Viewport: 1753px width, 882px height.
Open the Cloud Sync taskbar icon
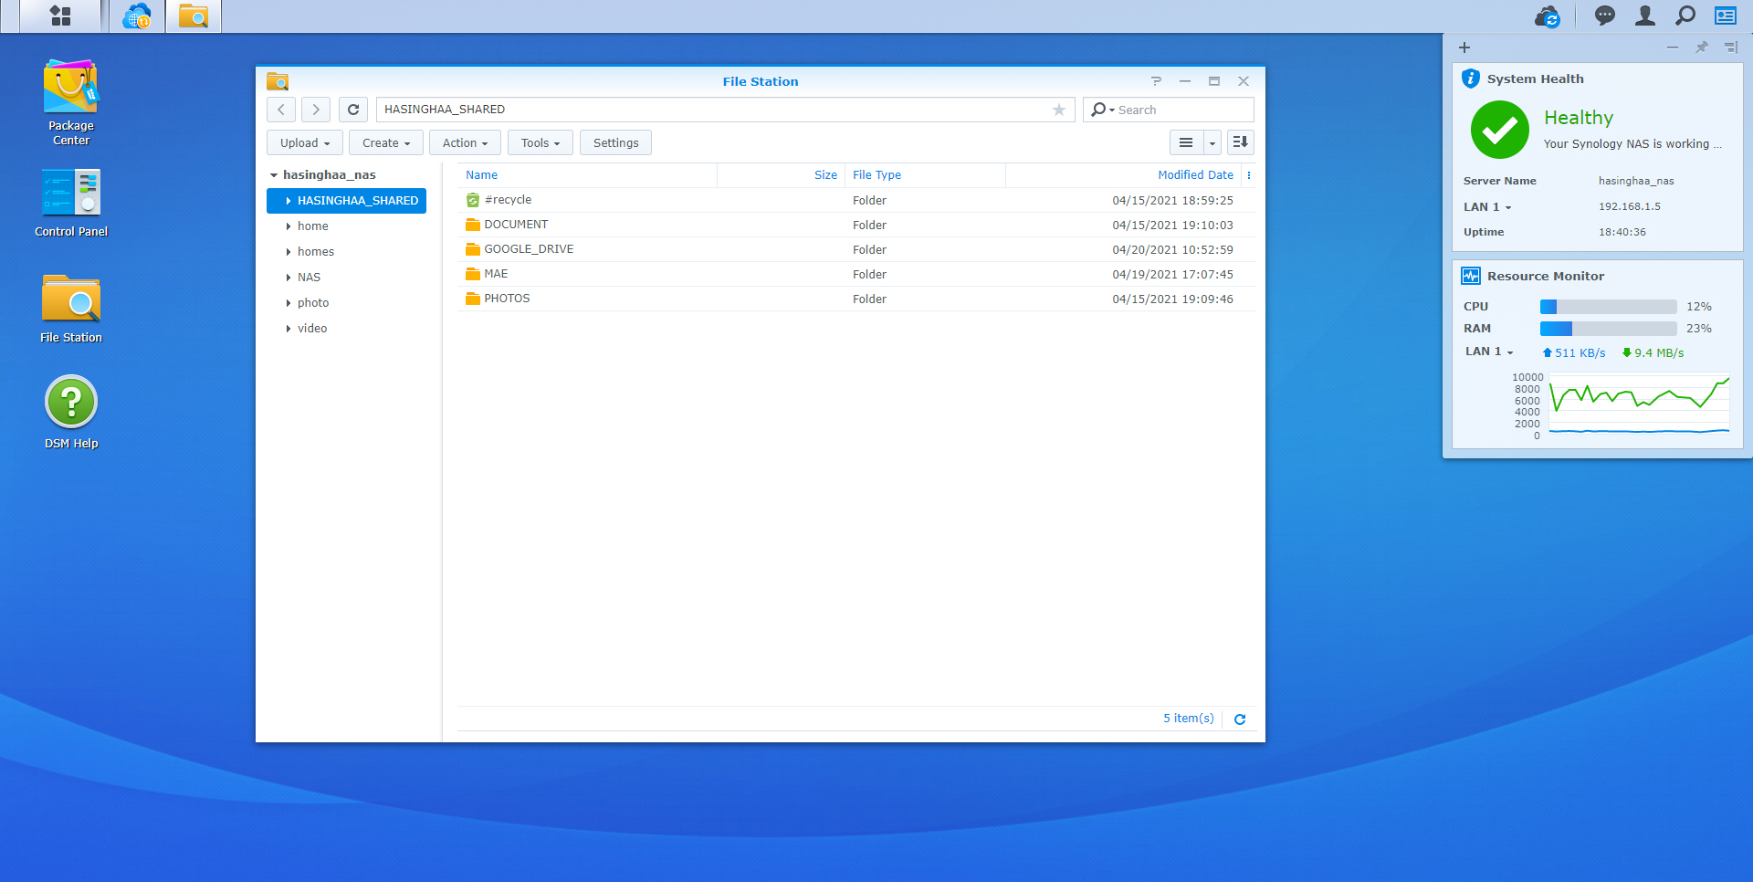(137, 16)
